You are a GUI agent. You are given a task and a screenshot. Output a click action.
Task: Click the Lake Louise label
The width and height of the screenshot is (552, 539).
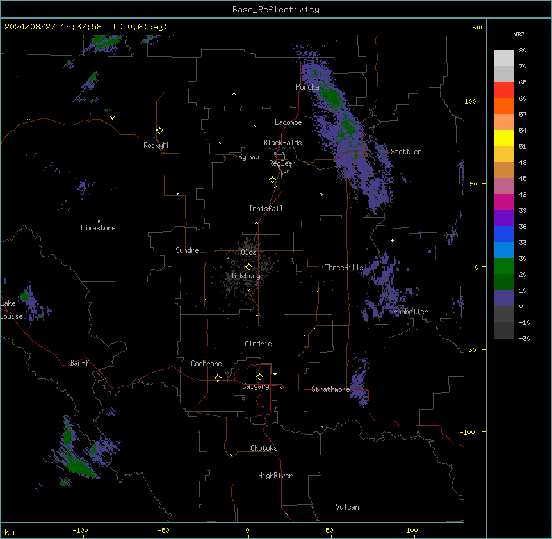point(10,310)
